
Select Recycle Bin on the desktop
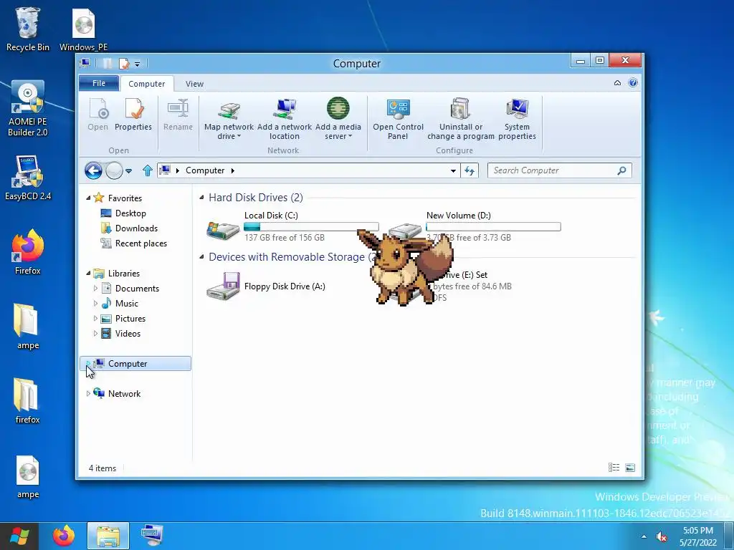28,29
